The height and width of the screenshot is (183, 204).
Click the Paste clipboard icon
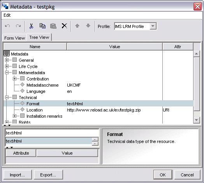coord(53,26)
